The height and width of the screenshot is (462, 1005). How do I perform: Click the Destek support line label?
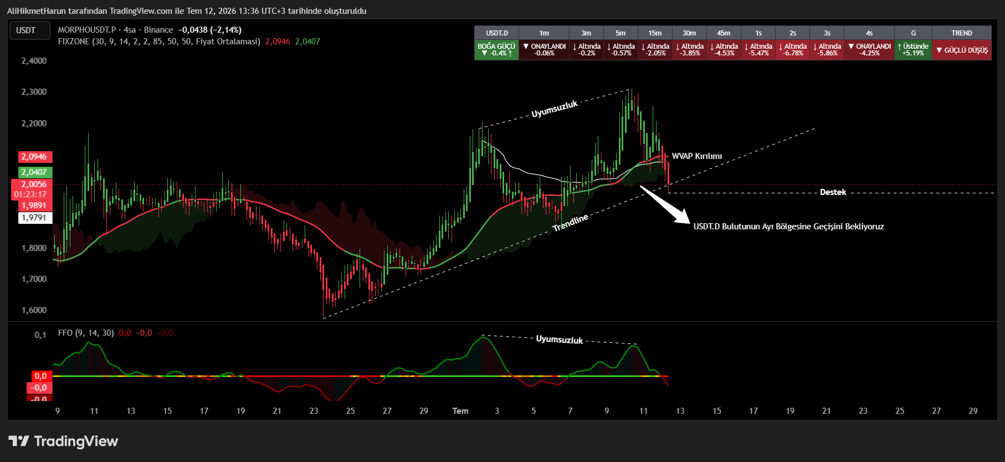click(x=833, y=192)
